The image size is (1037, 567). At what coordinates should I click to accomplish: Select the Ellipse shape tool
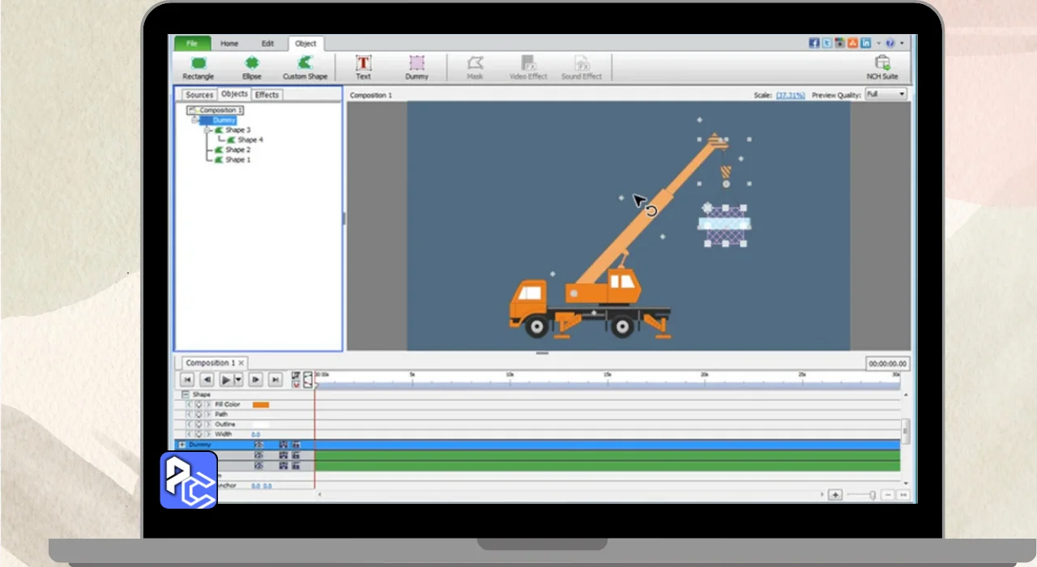pyautogui.click(x=252, y=66)
